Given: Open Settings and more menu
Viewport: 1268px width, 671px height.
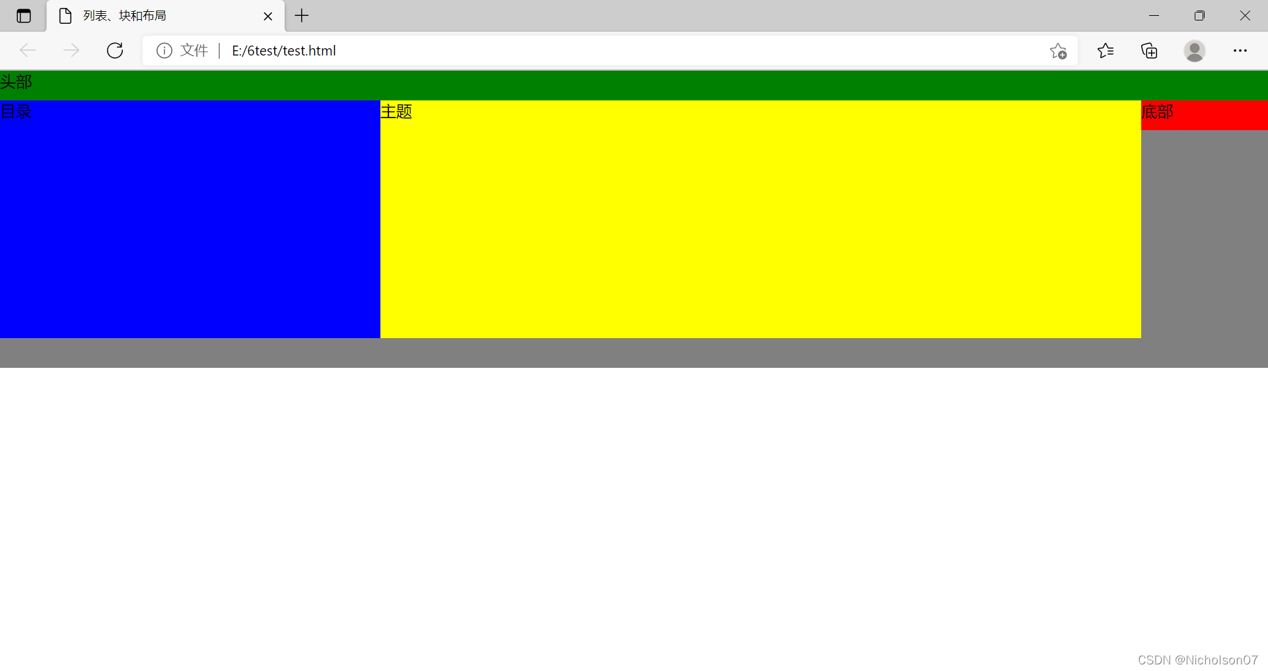Looking at the screenshot, I should point(1240,50).
